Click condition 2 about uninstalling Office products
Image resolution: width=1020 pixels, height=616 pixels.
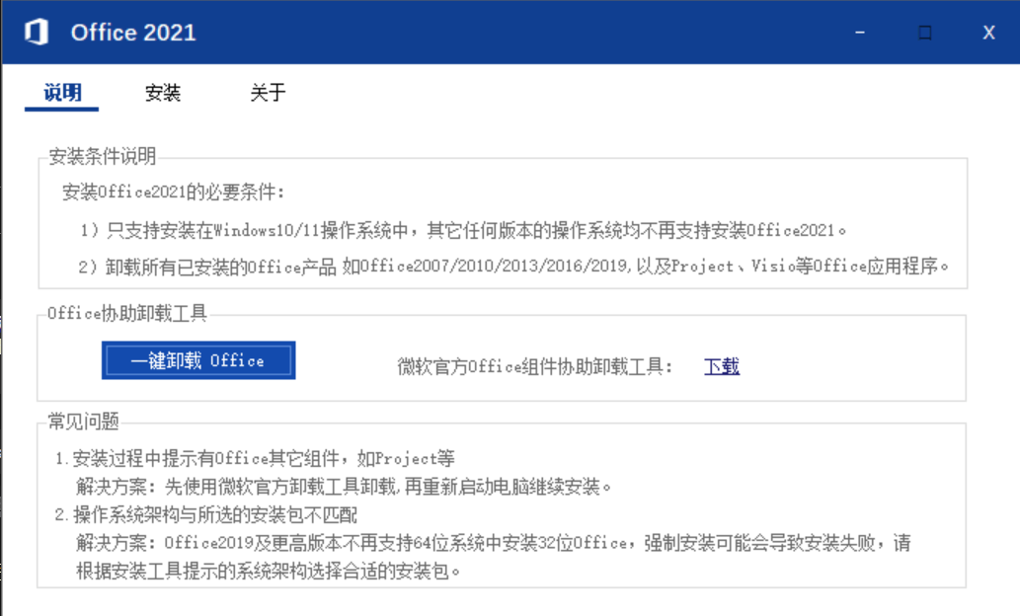[x=513, y=266]
